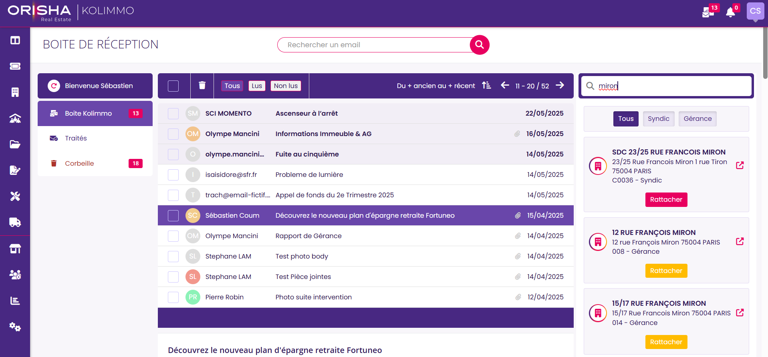Select the Gérance filter tab
768x357 pixels.
point(697,118)
